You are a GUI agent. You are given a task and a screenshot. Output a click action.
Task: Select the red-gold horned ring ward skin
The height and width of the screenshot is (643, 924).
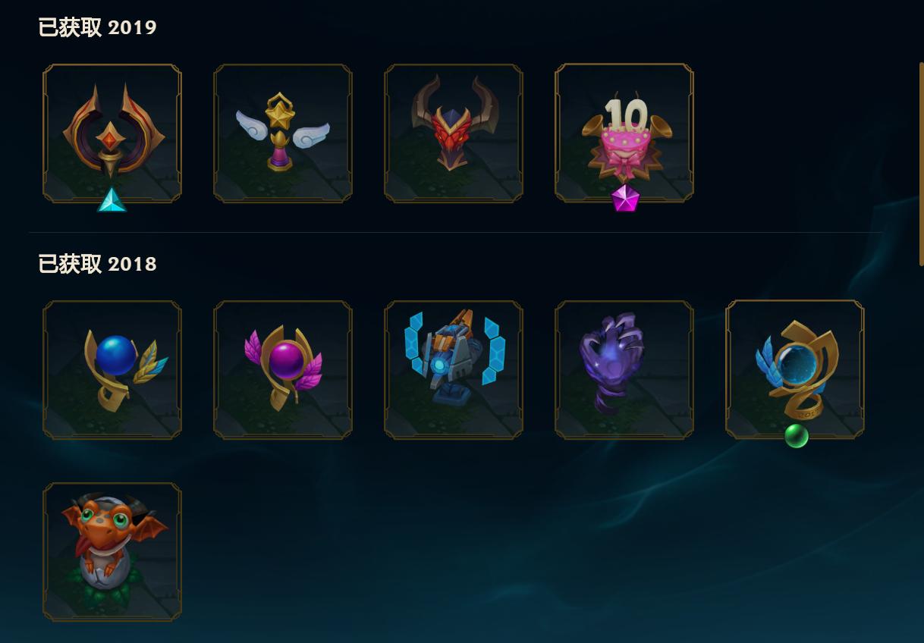112,133
